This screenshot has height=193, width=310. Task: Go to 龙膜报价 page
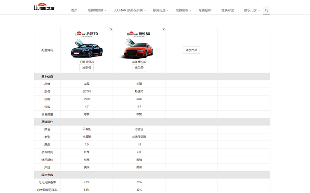(x=205, y=10)
